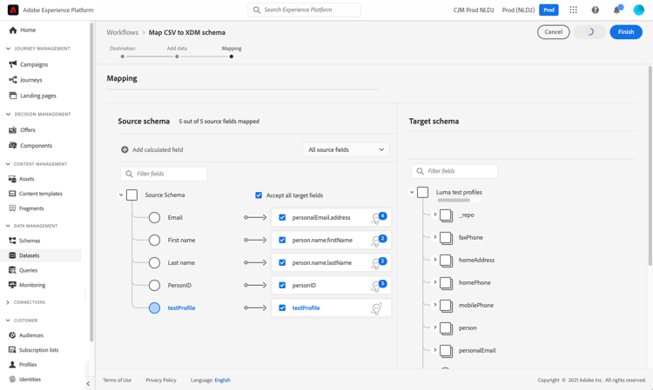653x390 pixels.
Task: Toggle the person.name.firstName mapping checkbox
Action: pyautogui.click(x=282, y=240)
